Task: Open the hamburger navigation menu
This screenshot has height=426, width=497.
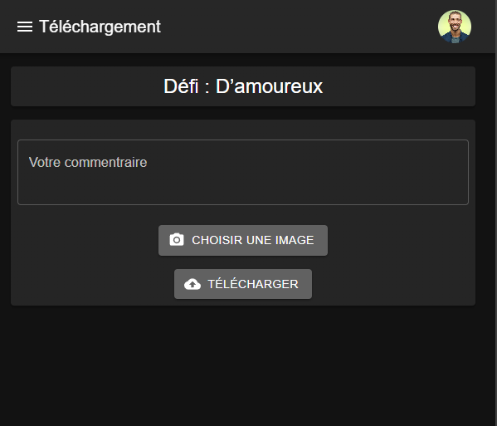Action: pos(25,27)
